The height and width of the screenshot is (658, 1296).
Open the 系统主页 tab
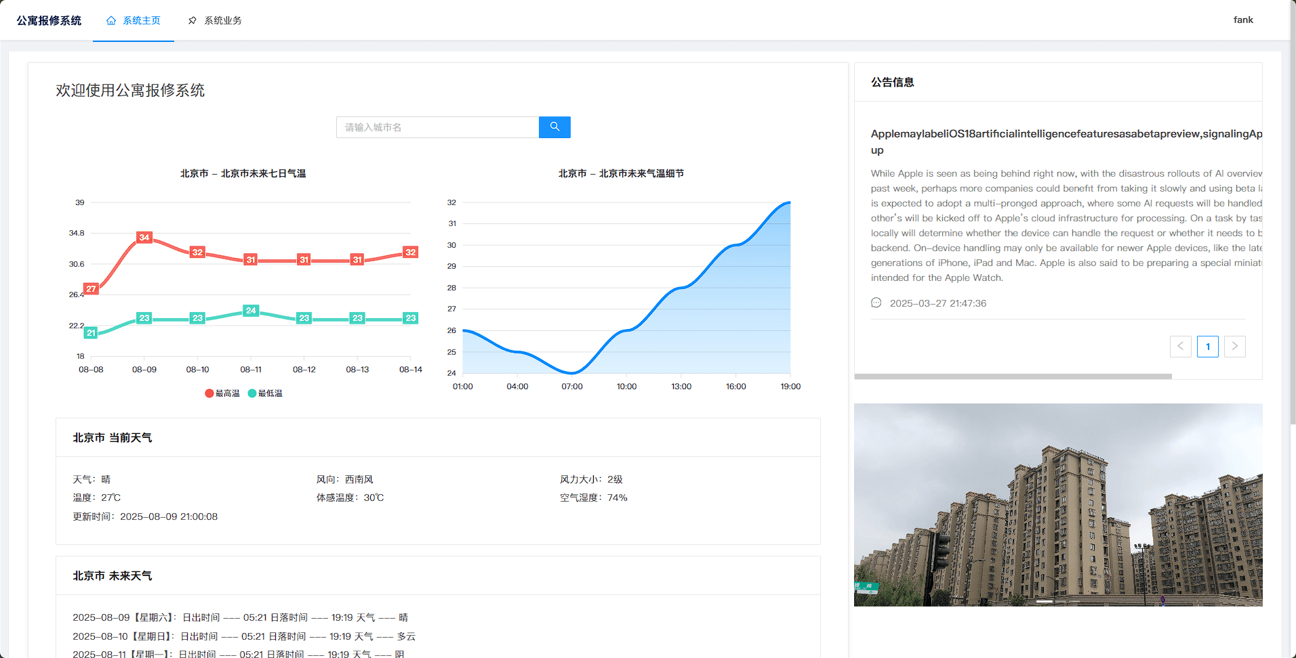tap(134, 20)
